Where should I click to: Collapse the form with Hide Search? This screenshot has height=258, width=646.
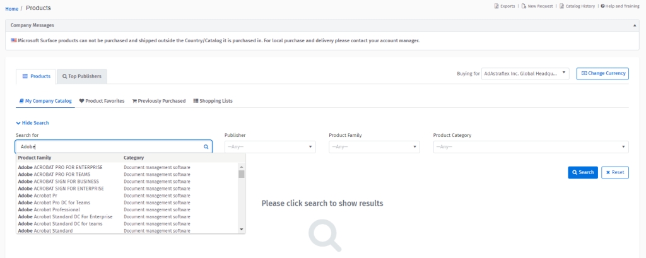[32, 123]
